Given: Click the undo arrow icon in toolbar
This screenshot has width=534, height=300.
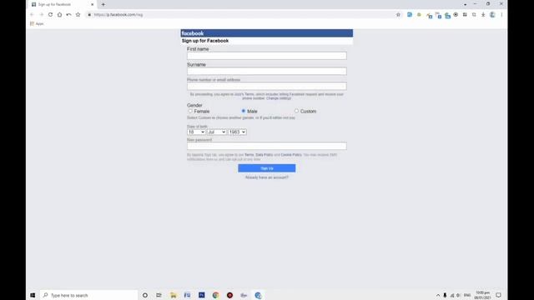Looking at the screenshot, I should pos(68,15).
